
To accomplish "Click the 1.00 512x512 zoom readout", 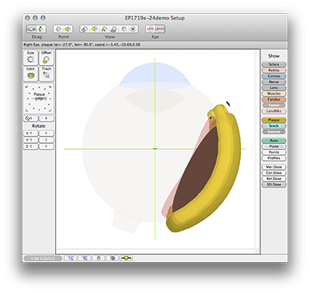I will pos(43,259).
